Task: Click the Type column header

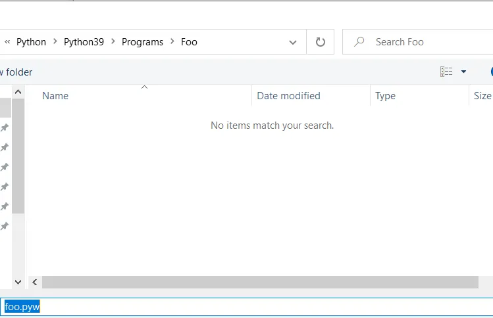Action: 385,96
